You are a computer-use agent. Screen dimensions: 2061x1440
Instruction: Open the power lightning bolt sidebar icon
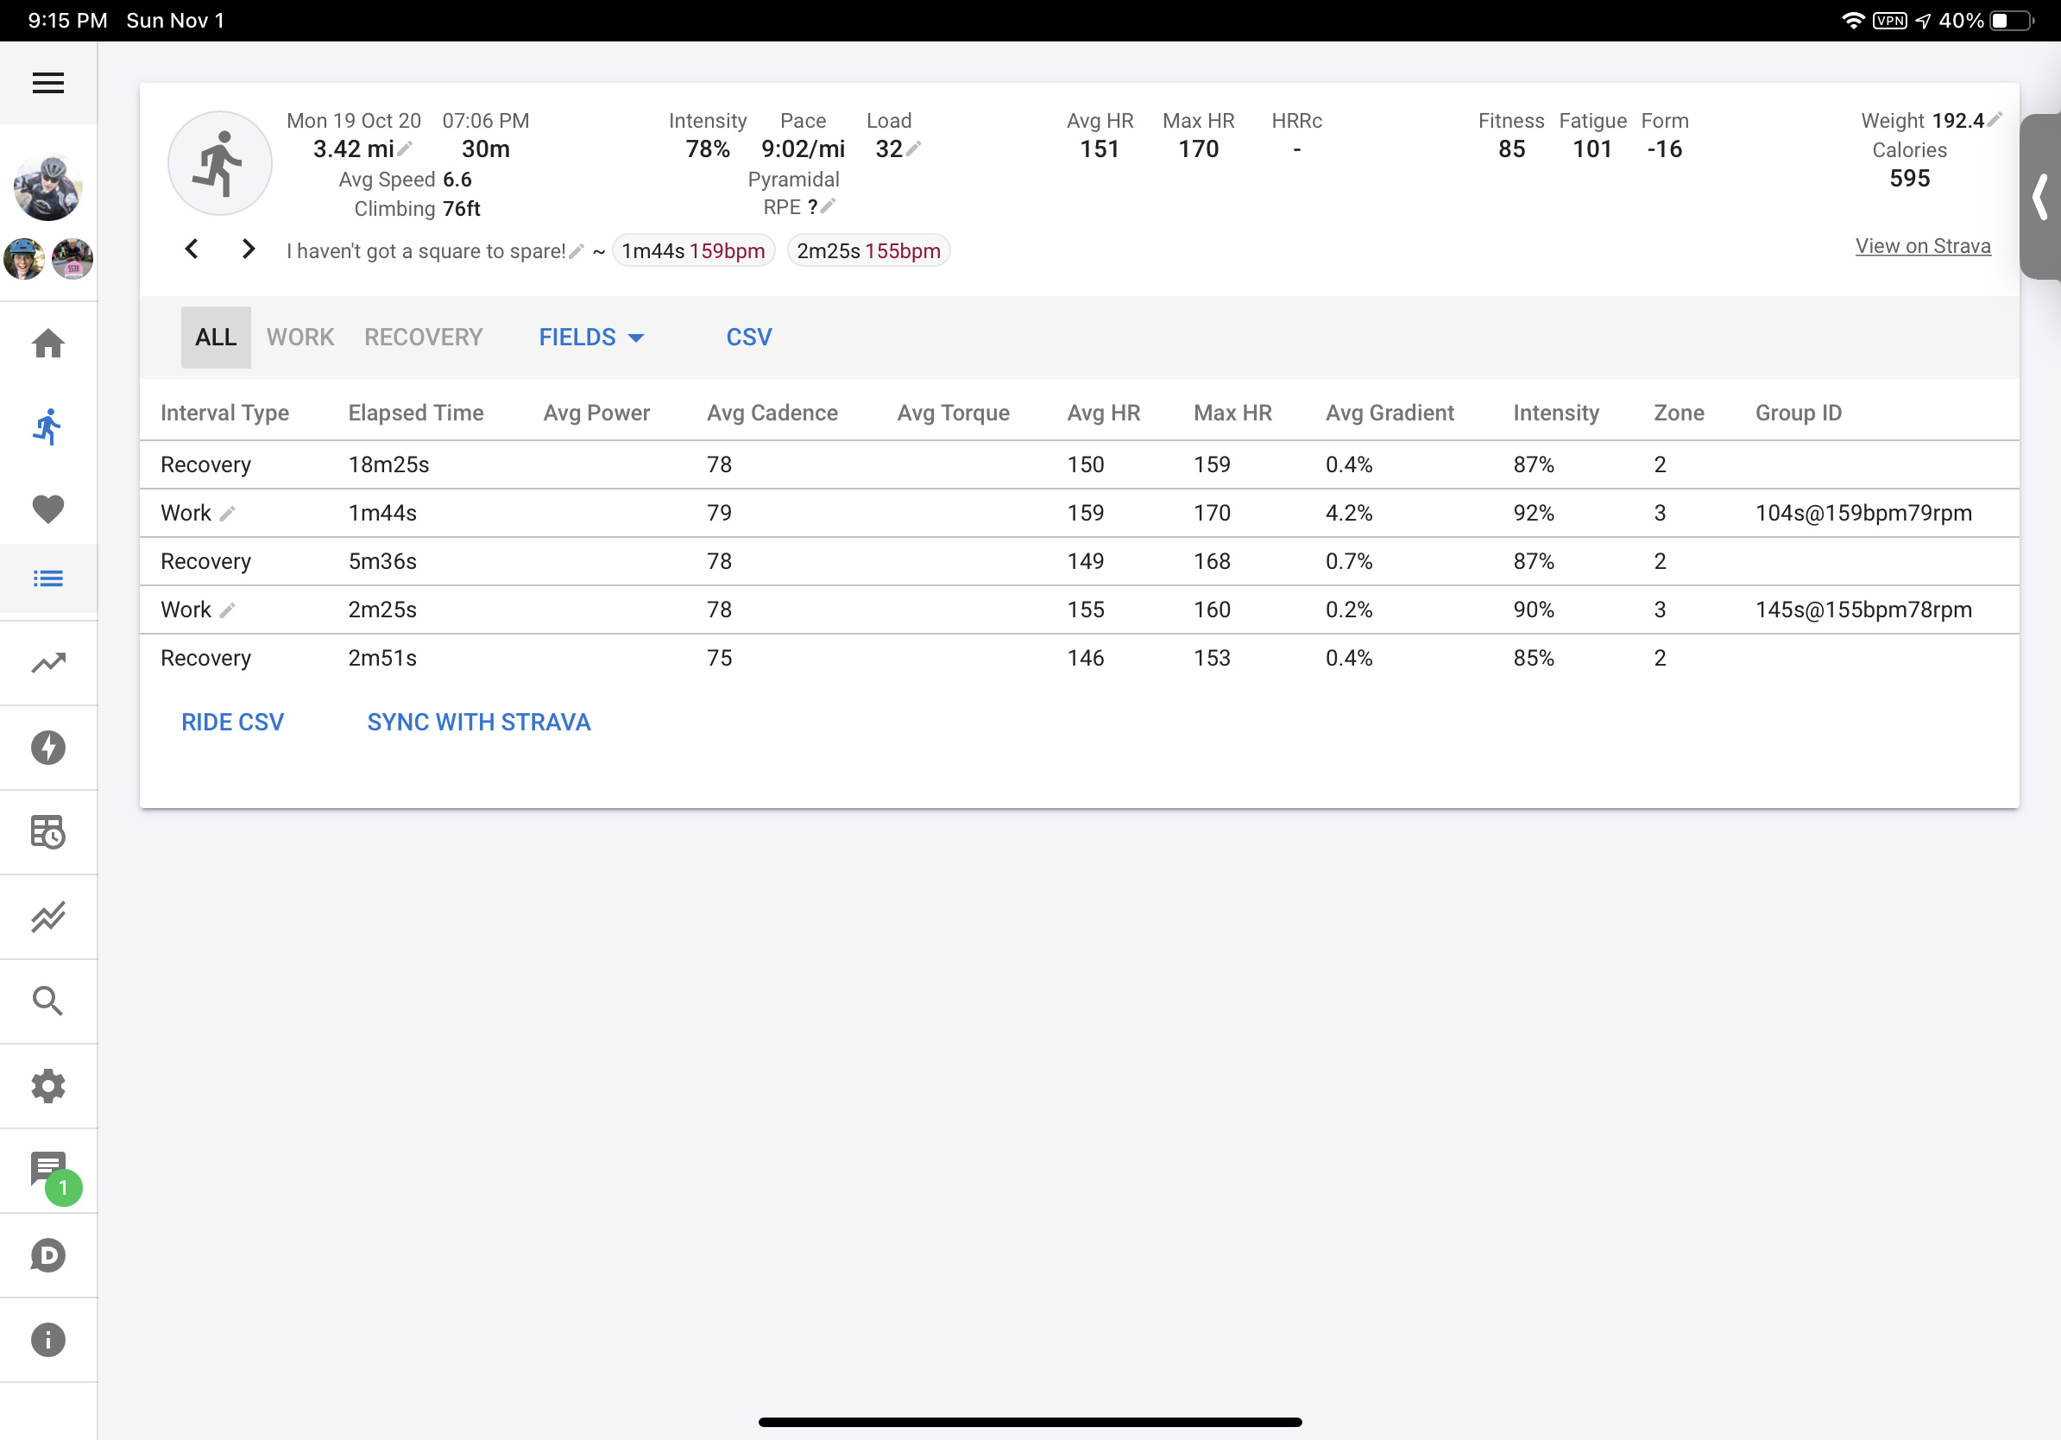pyautogui.click(x=48, y=747)
